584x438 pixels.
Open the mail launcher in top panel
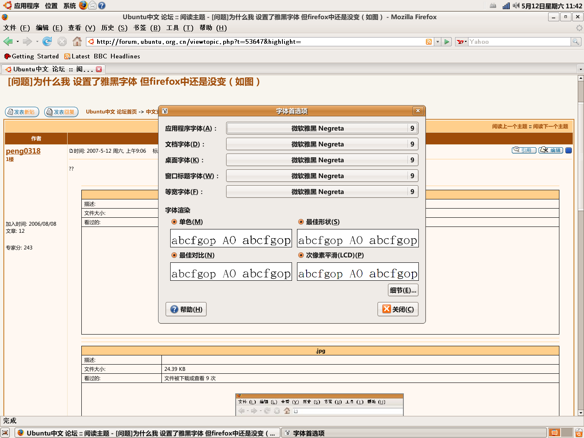coord(92,5)
